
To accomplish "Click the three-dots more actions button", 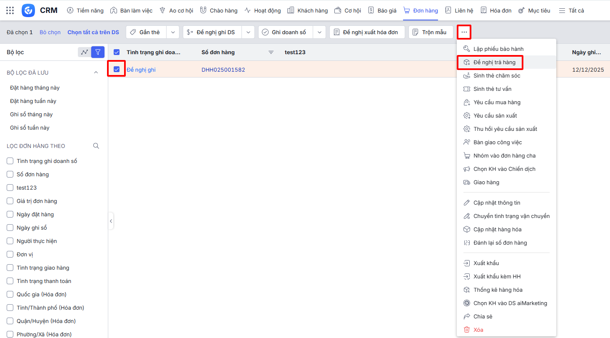I will pos(464,32).
